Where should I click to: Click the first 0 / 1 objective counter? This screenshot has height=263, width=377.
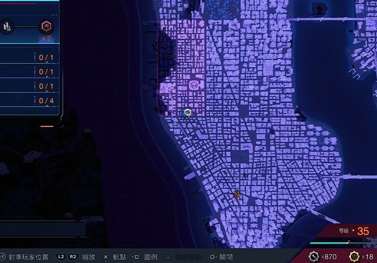click(46, 58)
